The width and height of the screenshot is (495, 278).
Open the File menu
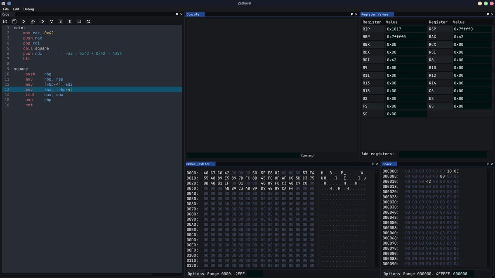pos(6,9)
